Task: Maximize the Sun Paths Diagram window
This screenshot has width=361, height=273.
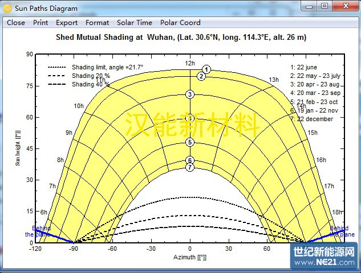Action: tap(325, 6)
